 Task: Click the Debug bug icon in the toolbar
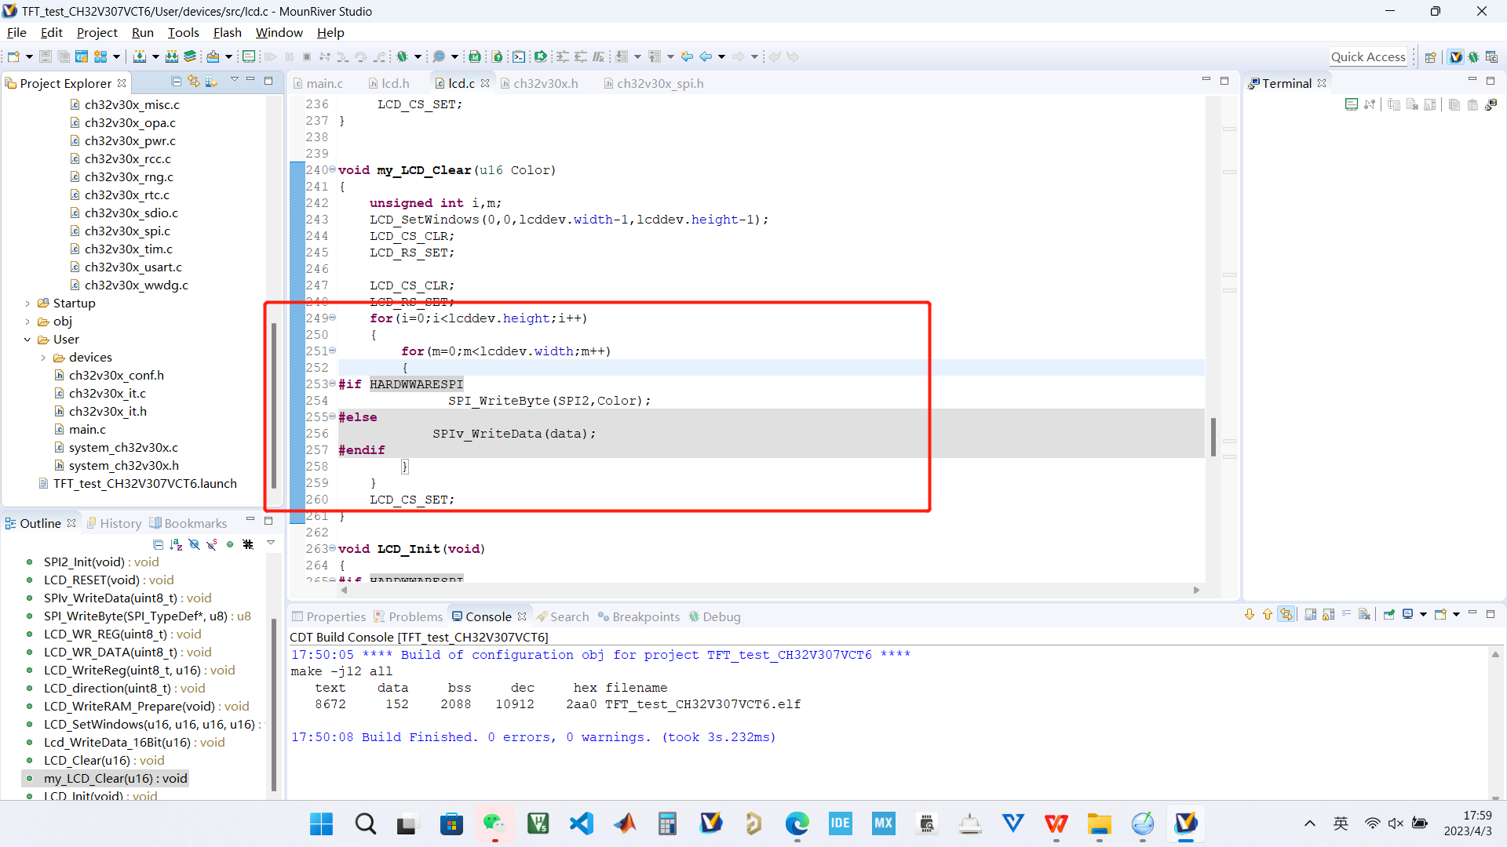click(x=403, y=56)
